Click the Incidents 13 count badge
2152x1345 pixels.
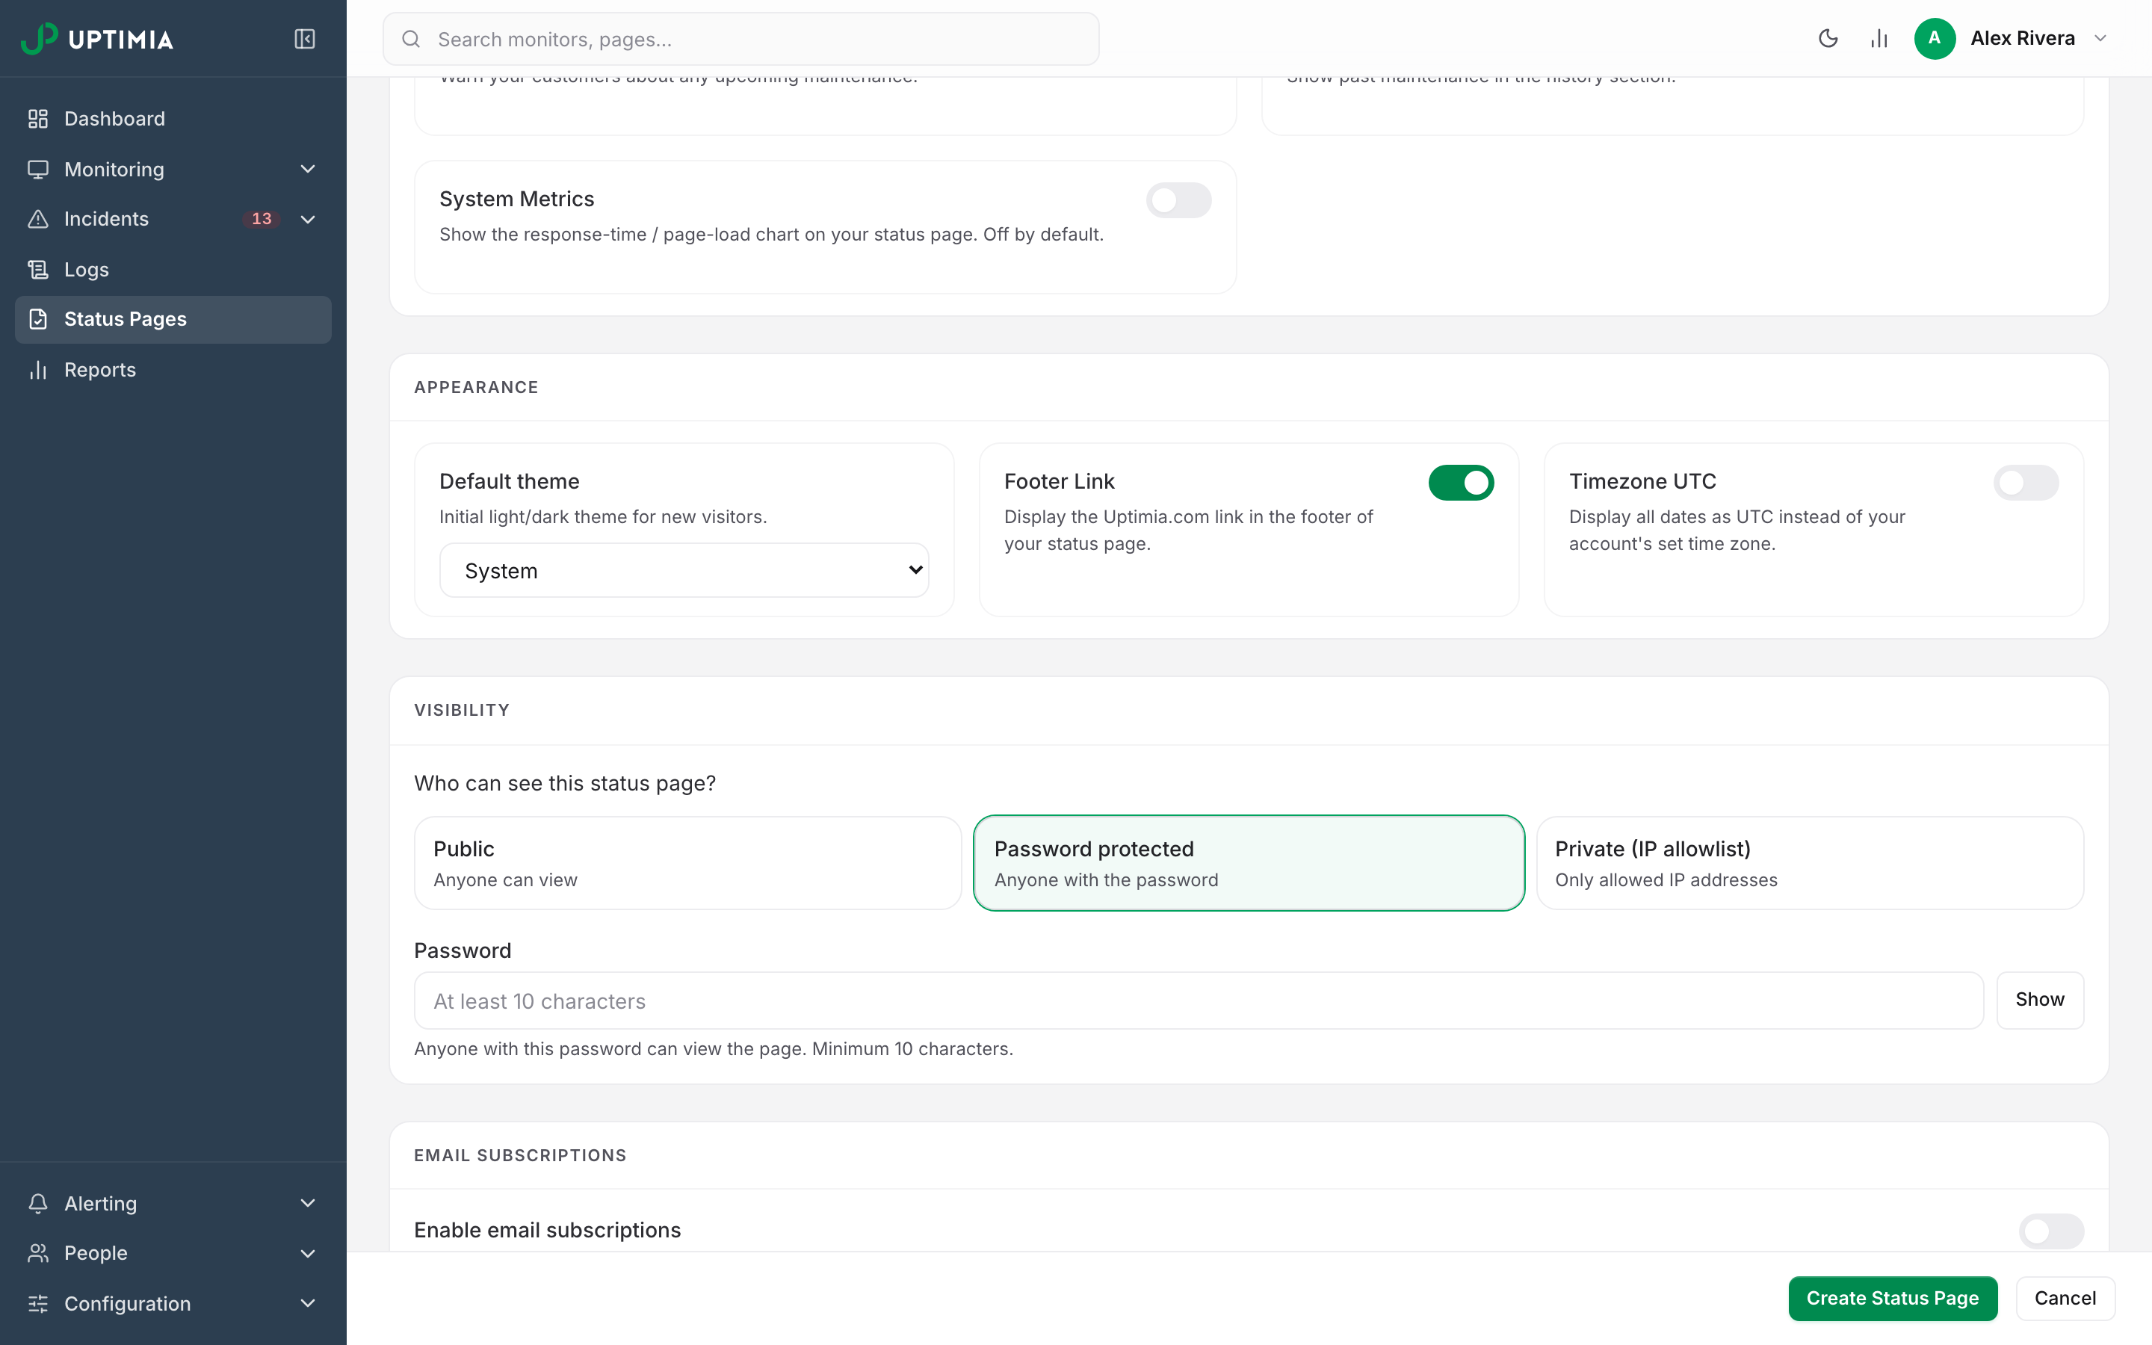coord(262,219)
